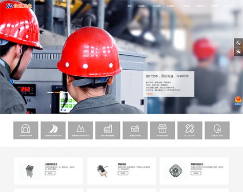Screen dimensions: 243x192
Task: Open the phone contact floating icon
Action: pyautogui.click(x=238, y=42)
